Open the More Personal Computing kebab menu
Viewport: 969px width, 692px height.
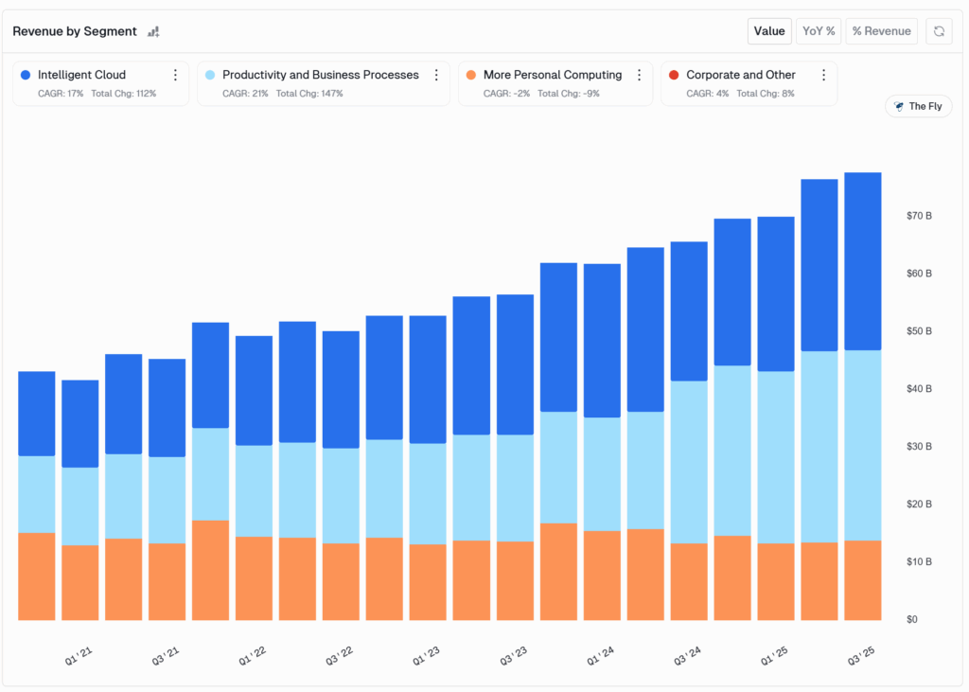click(x=639, y=75)
